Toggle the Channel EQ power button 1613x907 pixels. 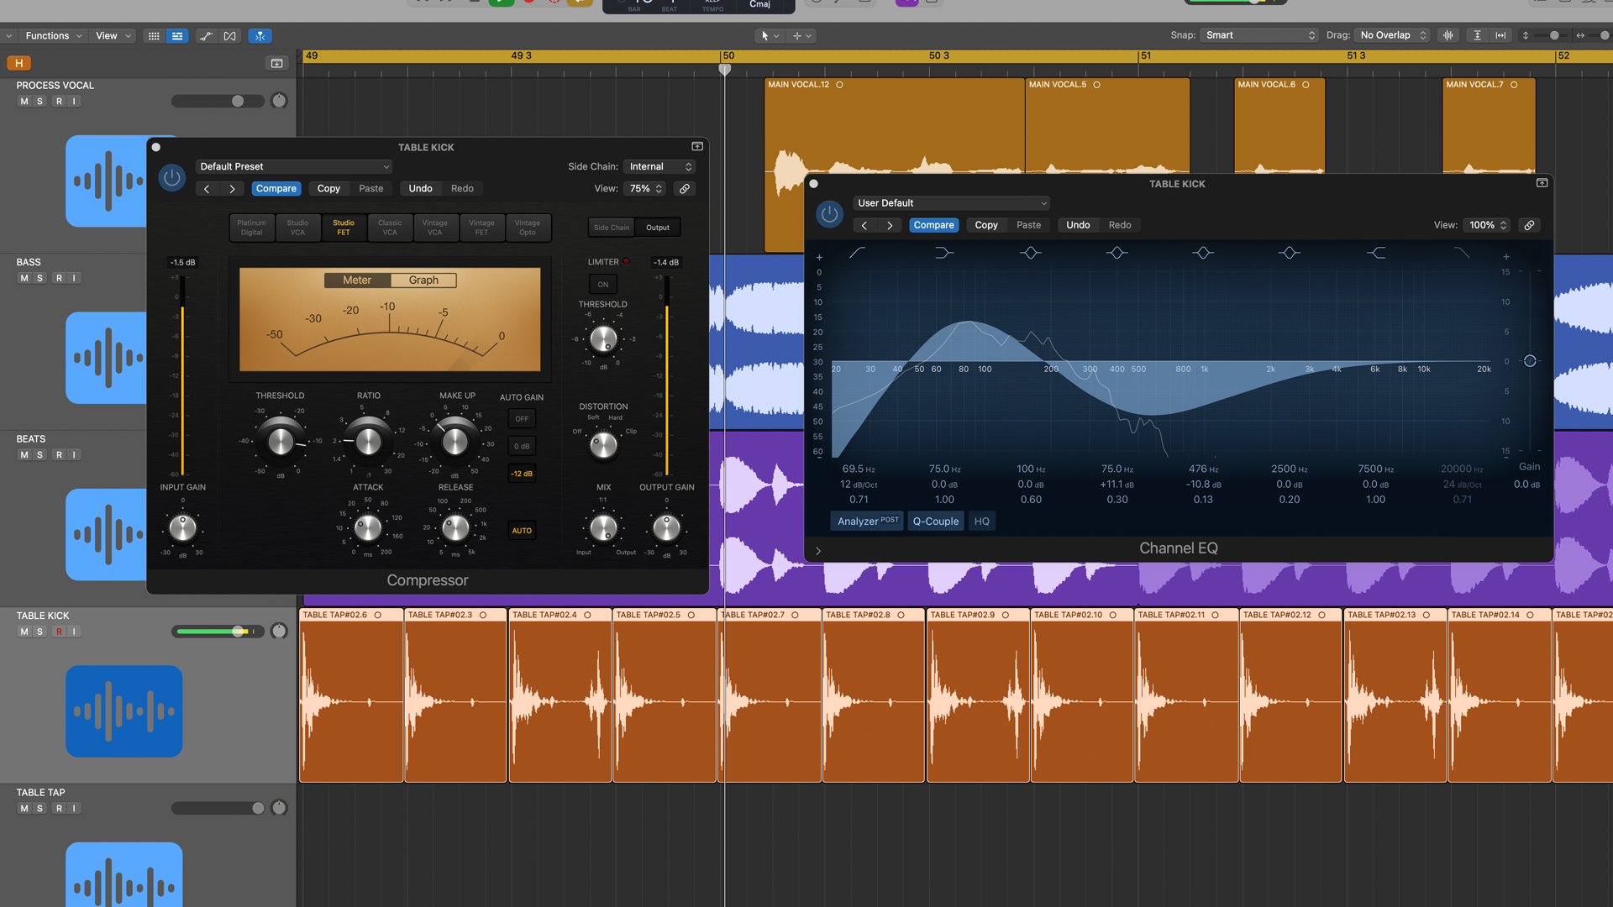829,214
